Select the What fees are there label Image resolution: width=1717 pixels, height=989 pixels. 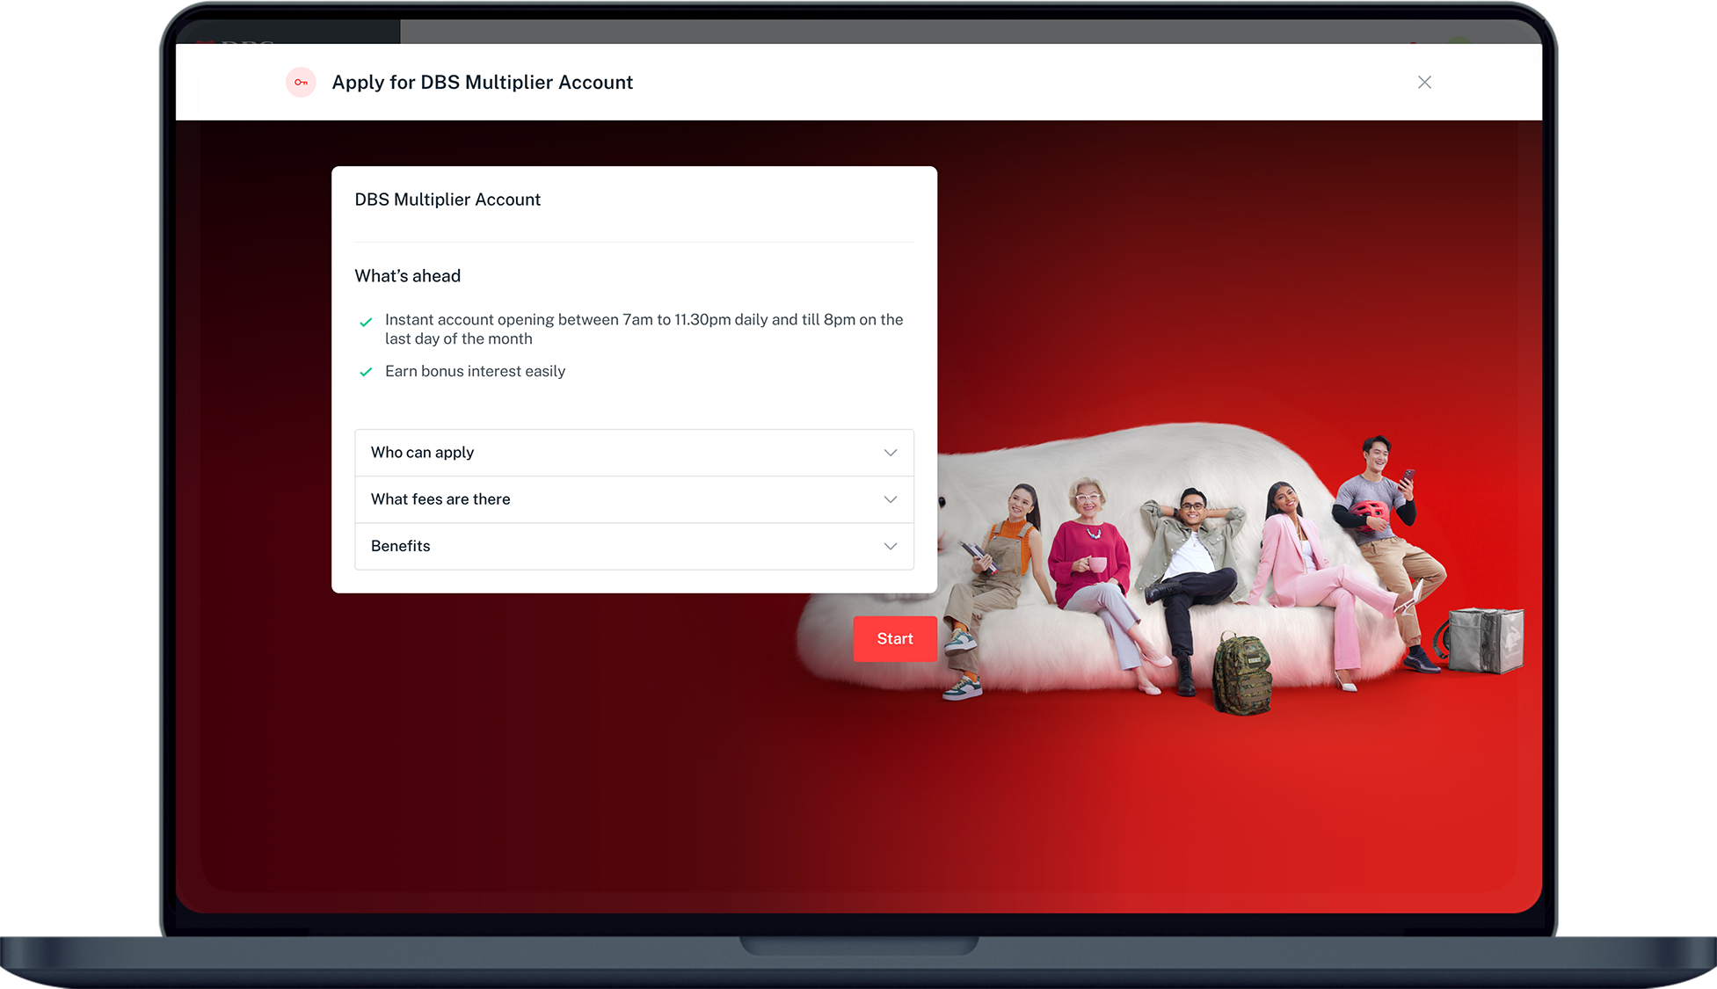click(x=440, y=499)
